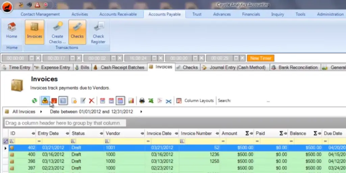Image resolution: width=346 pixels, height=173 pixels.
Task: Click the sigma icon on Balance column
Action: pos(315,133)
